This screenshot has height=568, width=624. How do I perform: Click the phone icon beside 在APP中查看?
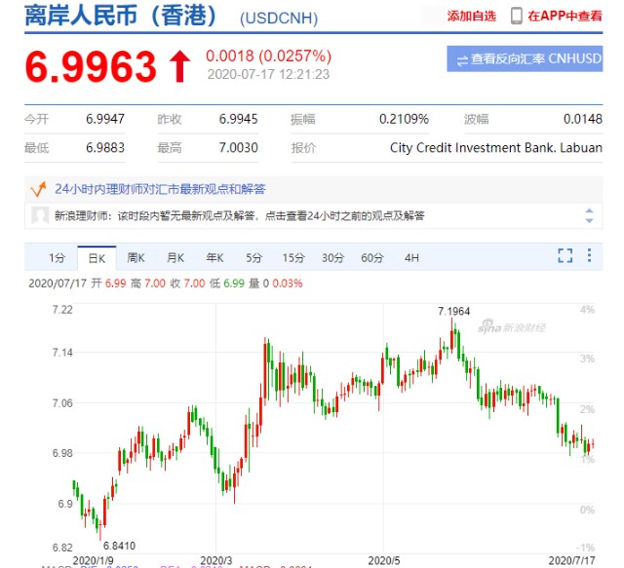[x=516, y=16]
